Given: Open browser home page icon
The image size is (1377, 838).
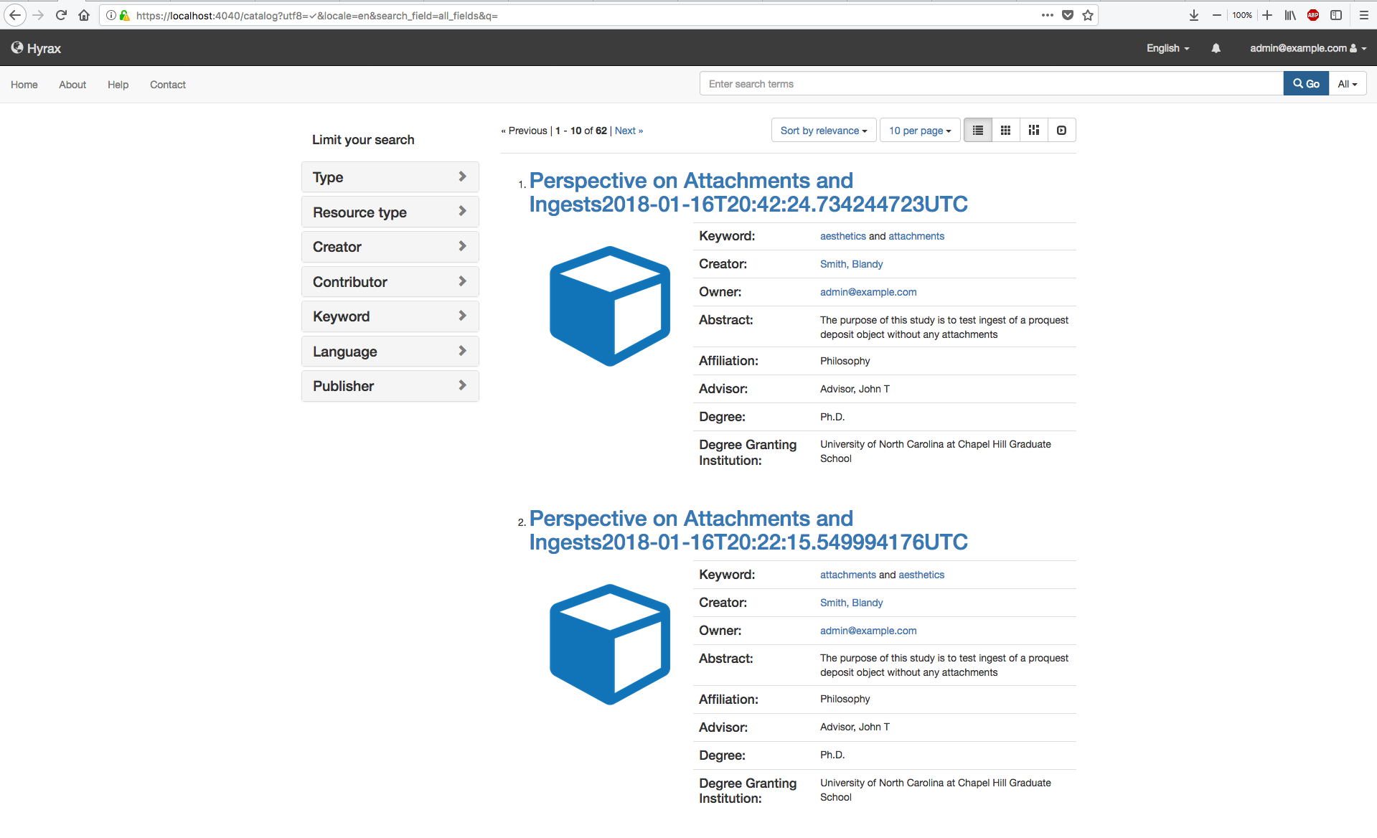Looking at the screenshot, I should coord(84,15).
